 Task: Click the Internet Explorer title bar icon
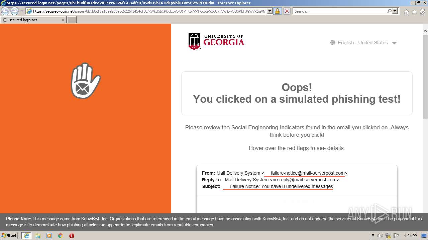tap(3, 3)
